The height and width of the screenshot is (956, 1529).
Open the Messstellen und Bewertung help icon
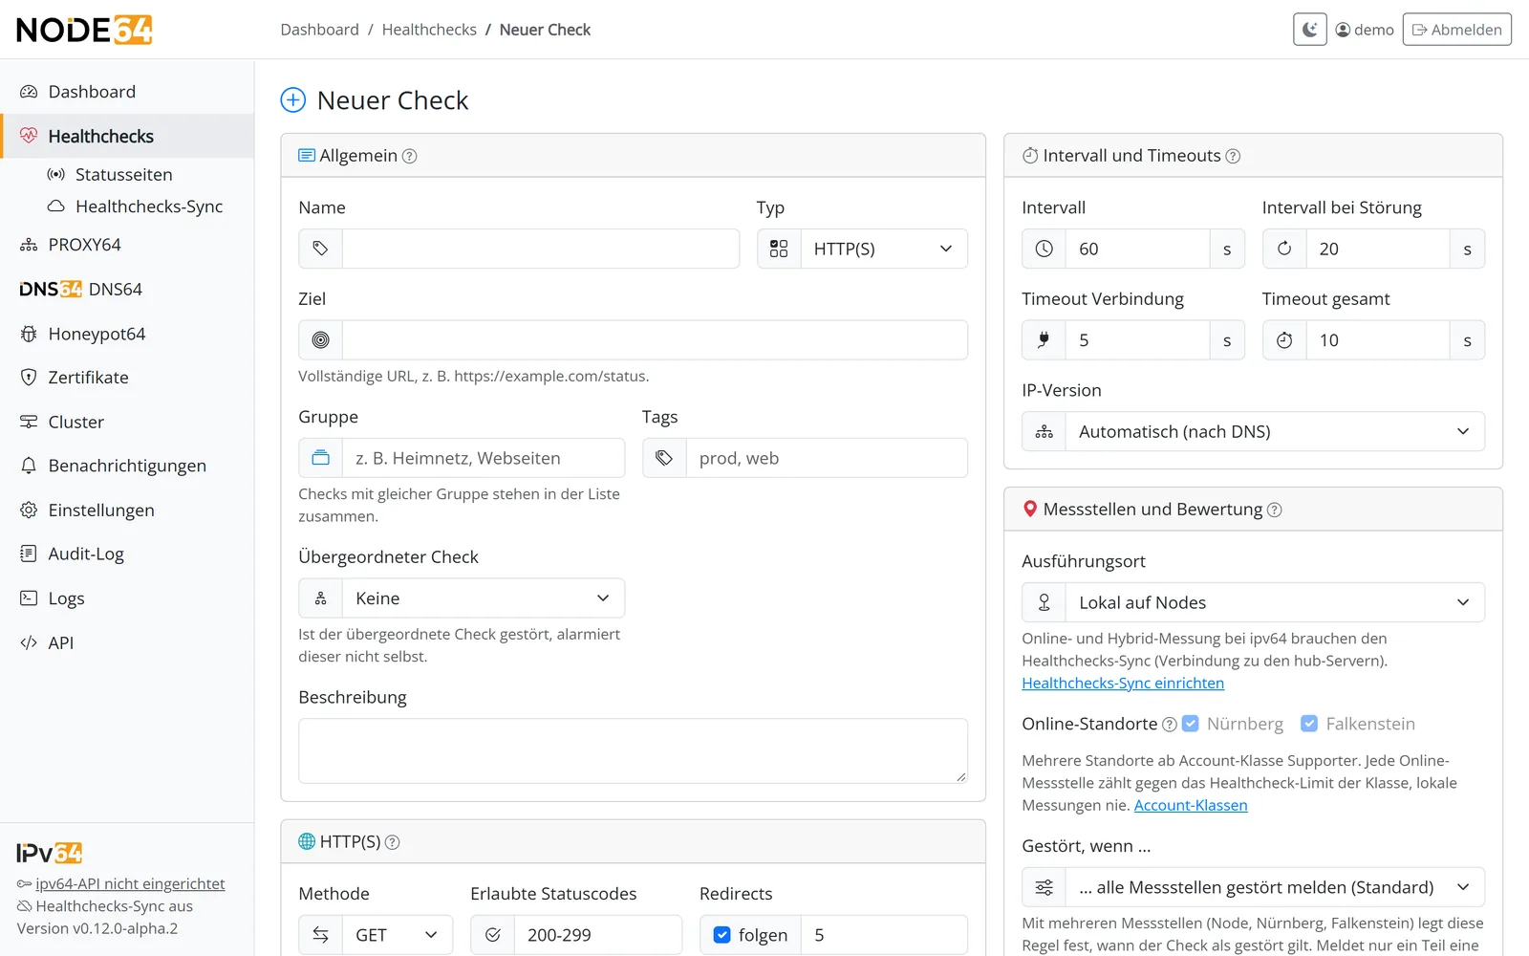pyautogui.click(x=1274, y=510)
